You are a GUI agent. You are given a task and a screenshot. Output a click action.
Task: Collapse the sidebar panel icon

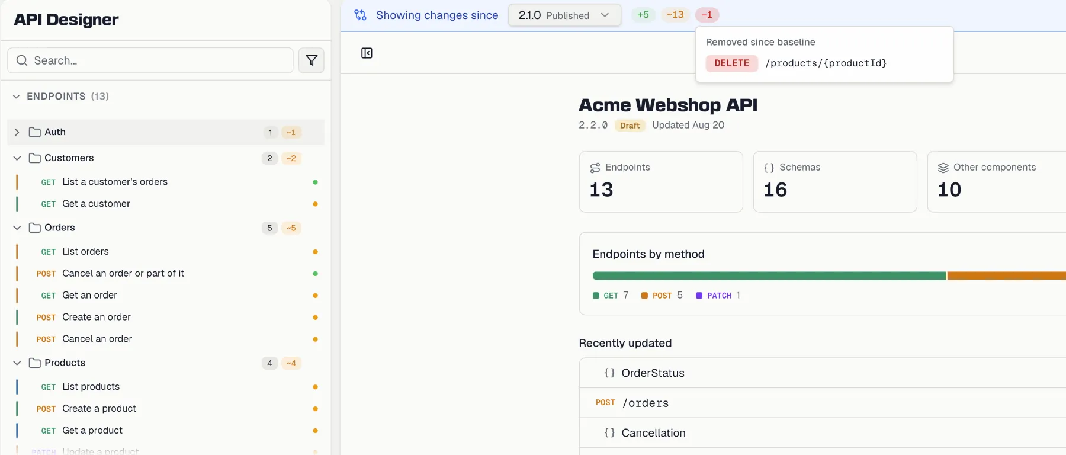click(x=367, y=53)
